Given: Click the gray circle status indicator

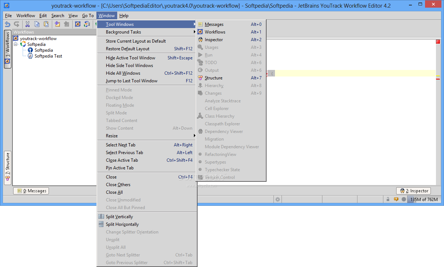Looking at the screenshot, I should pyautogui.click(x=403, y=199).
